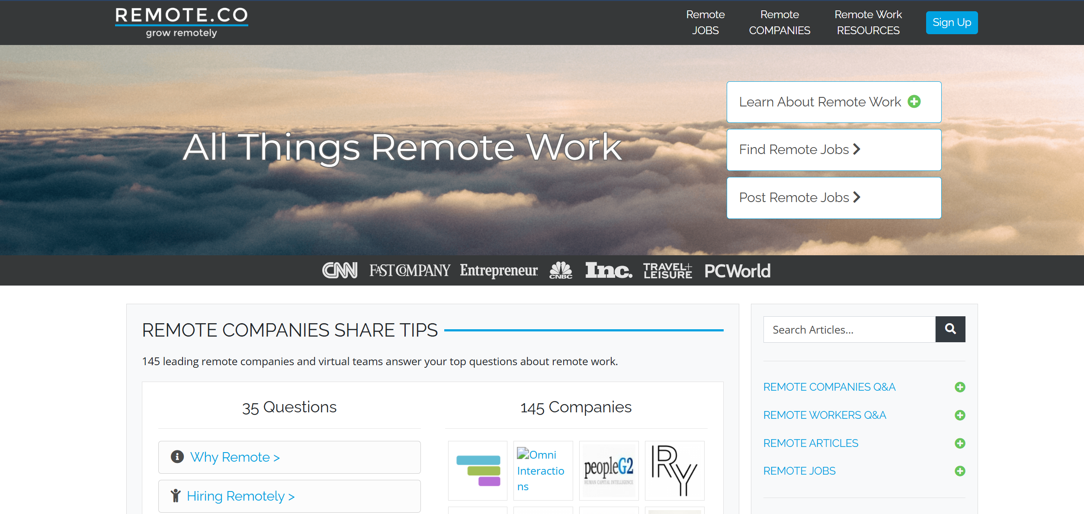Click the PCWorld logo
Screen dimensions: 1084x514
tap(738, 271)
